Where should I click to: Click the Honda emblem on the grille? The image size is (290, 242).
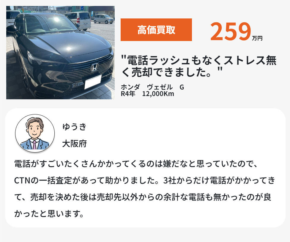tap(95, 67)
